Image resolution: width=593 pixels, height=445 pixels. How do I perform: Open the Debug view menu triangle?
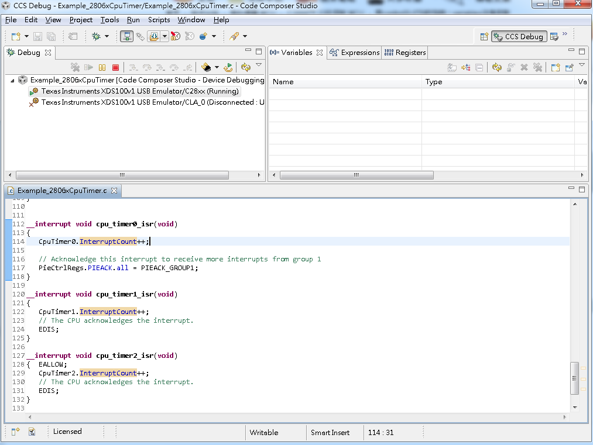pos(259,65)
